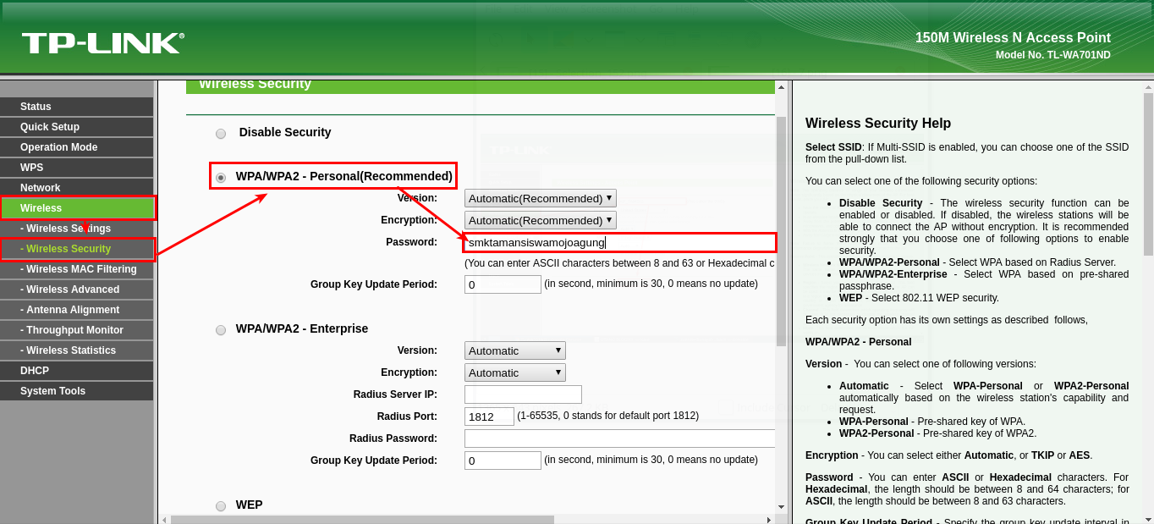Open System Tools
This screenshot has width=1154, height=524.
[x=52, y=390]
